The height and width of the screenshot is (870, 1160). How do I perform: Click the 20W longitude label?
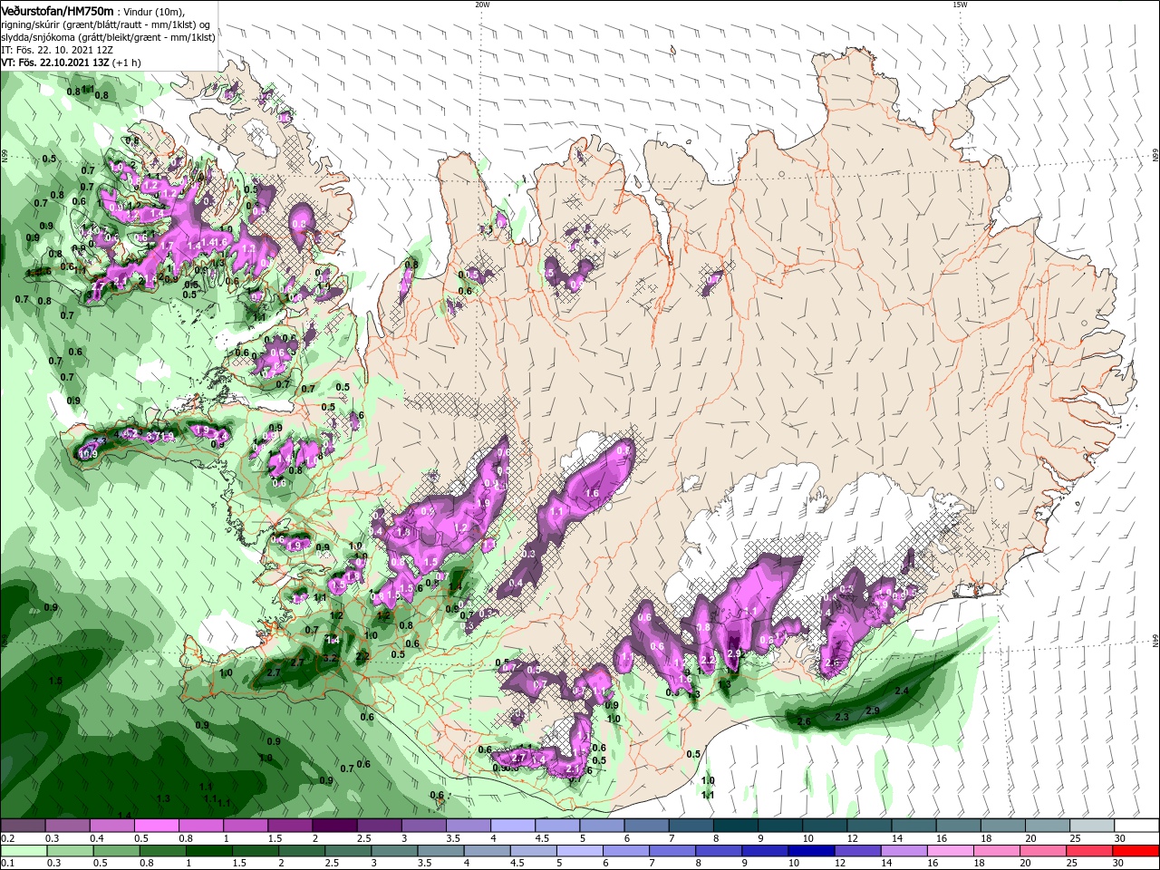point(482,5)
